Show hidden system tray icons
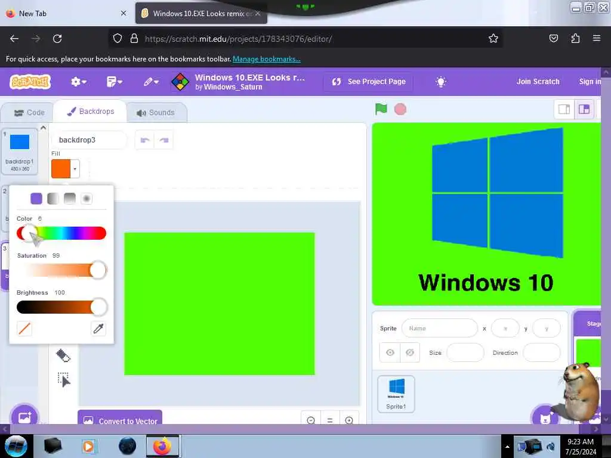The height and width of the screenshot is (458, 611). (507, 447)
